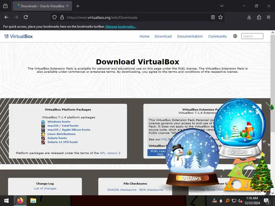This screenshot has height=206, width=275.
Task: Click the Windows hosts icon
Action: 43,122
